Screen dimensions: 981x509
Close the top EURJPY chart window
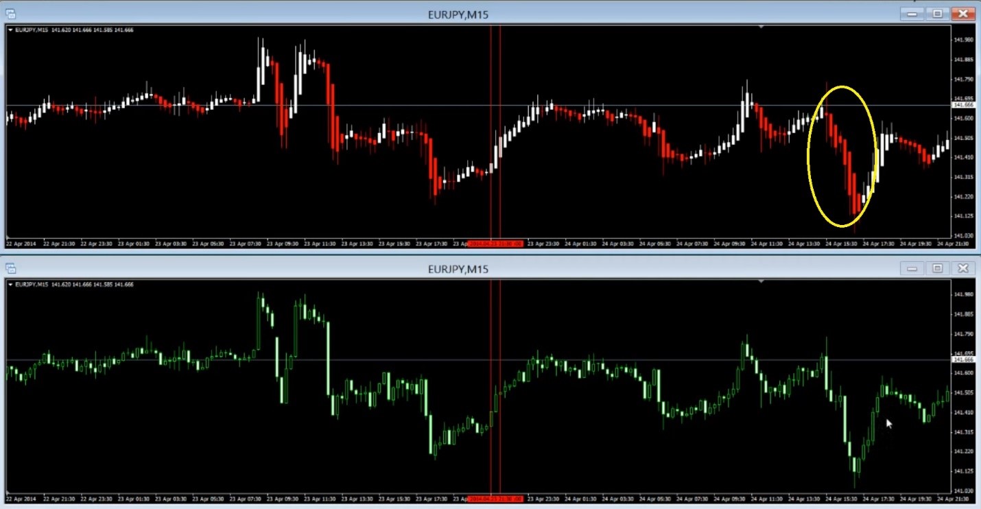964,14
